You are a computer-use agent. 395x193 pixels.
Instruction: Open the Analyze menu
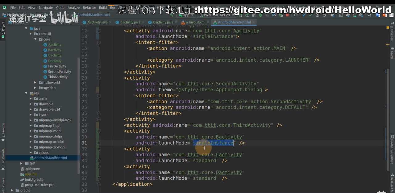click(74, 8)
